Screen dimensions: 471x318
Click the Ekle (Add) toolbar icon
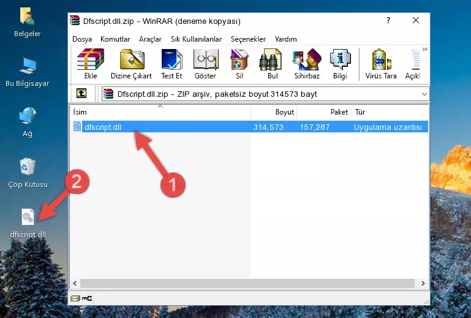[x=91, y=64]
